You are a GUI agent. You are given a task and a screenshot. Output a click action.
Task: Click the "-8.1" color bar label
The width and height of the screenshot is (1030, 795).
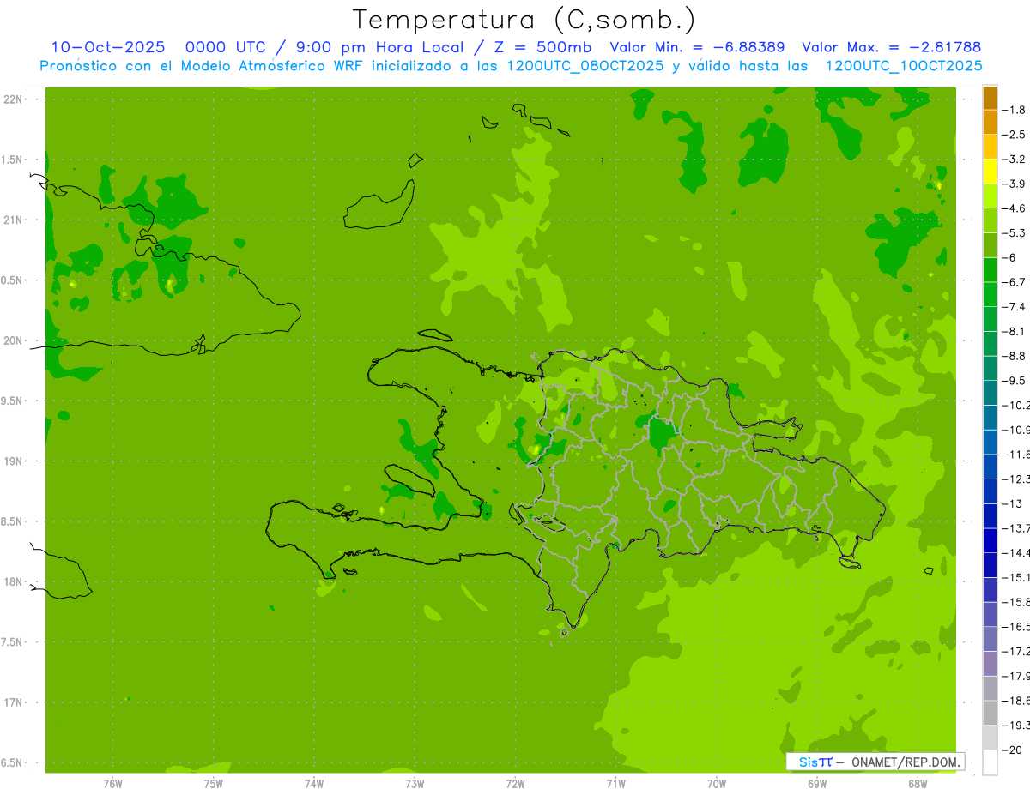click(x=1015, y=332)
